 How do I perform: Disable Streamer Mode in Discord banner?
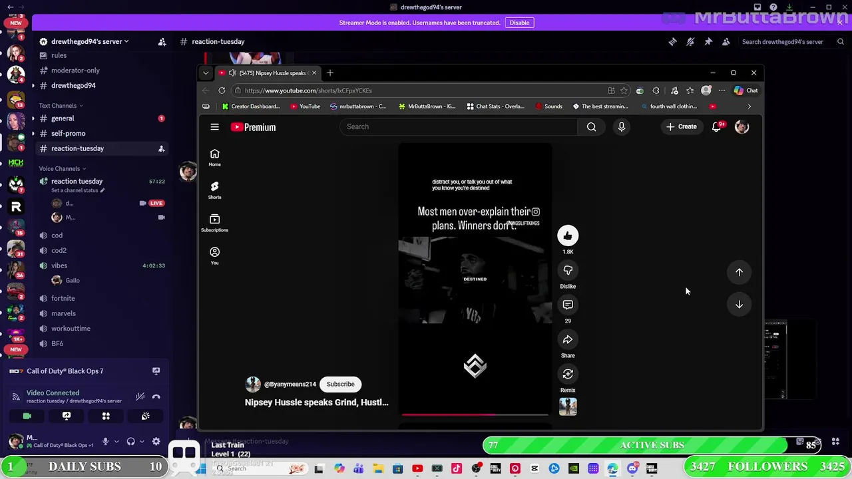(x=519, y=23)
